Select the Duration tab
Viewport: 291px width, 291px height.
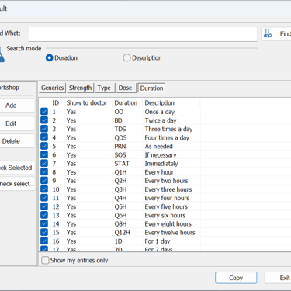tap(151, 88)
